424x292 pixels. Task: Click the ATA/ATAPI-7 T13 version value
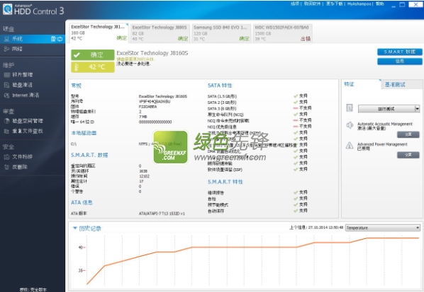pos(162,214)
